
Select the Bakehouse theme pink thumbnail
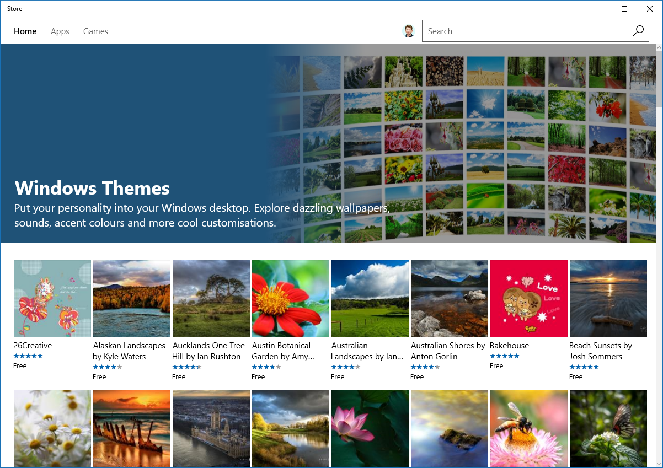[x=529, y=299]
